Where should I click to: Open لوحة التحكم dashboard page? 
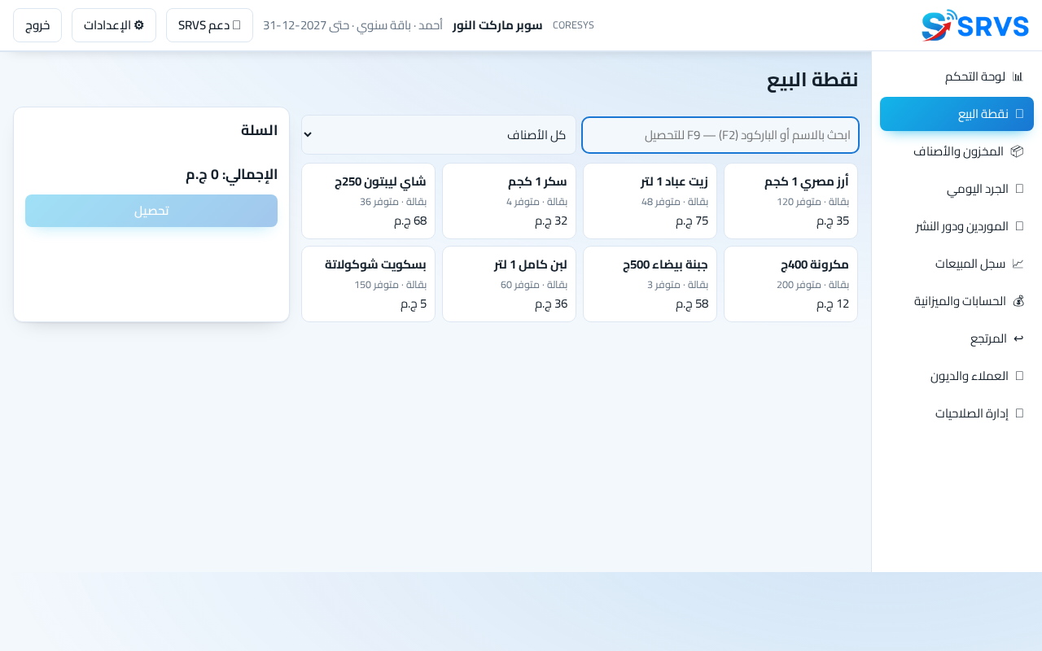point(957,76)
